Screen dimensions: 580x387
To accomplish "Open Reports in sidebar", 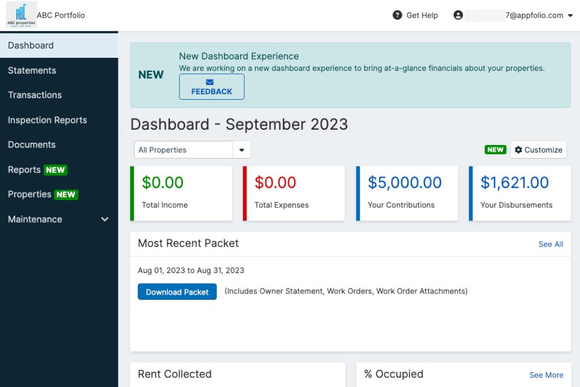I will pos(59,169).
